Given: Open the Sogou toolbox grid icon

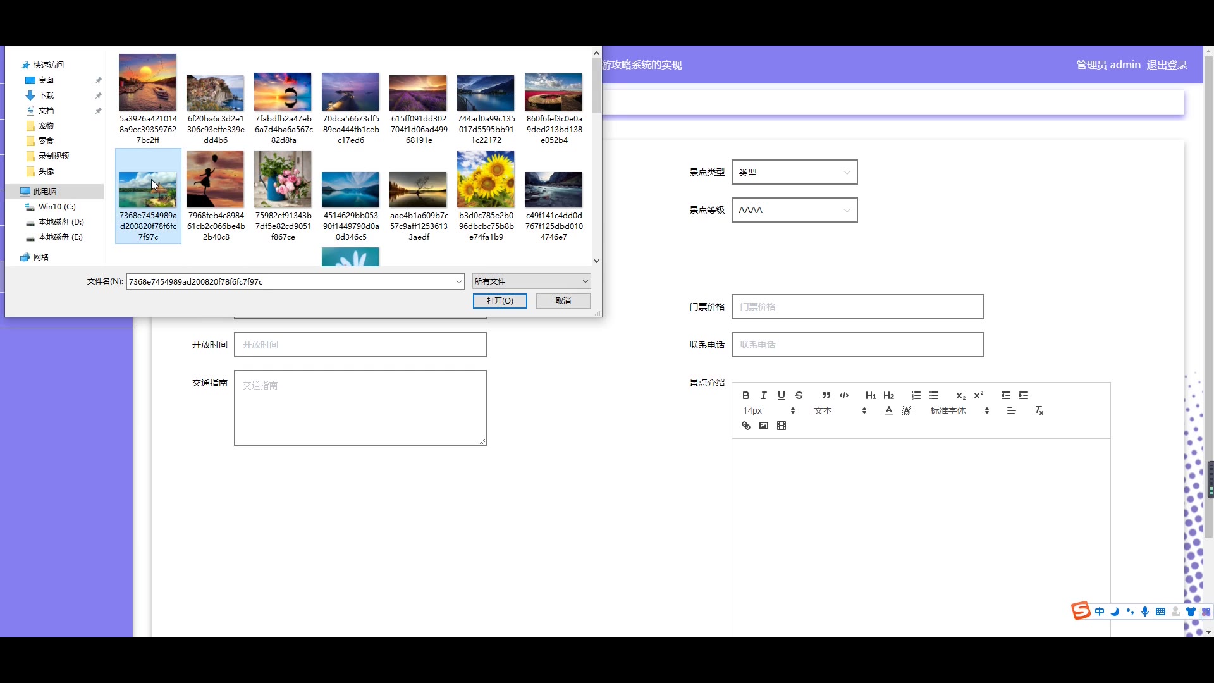Looking at the screenshot, I should [1206, 612].
